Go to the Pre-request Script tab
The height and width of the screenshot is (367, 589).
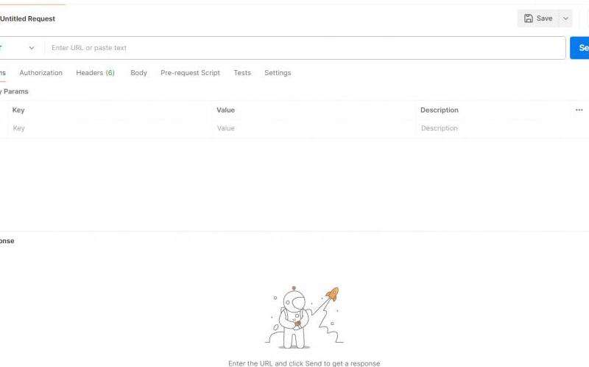click(x=190, y=73)
